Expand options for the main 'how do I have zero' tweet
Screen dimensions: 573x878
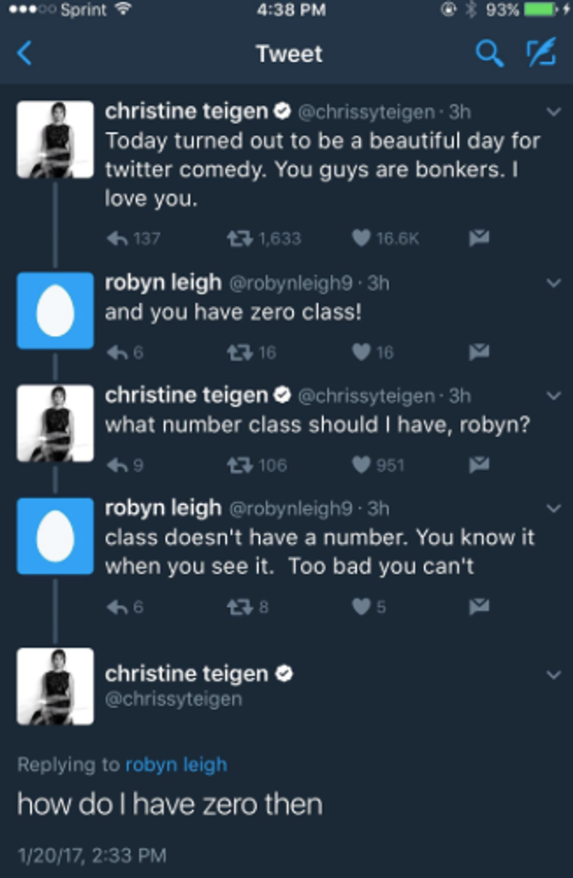[553, 674]
